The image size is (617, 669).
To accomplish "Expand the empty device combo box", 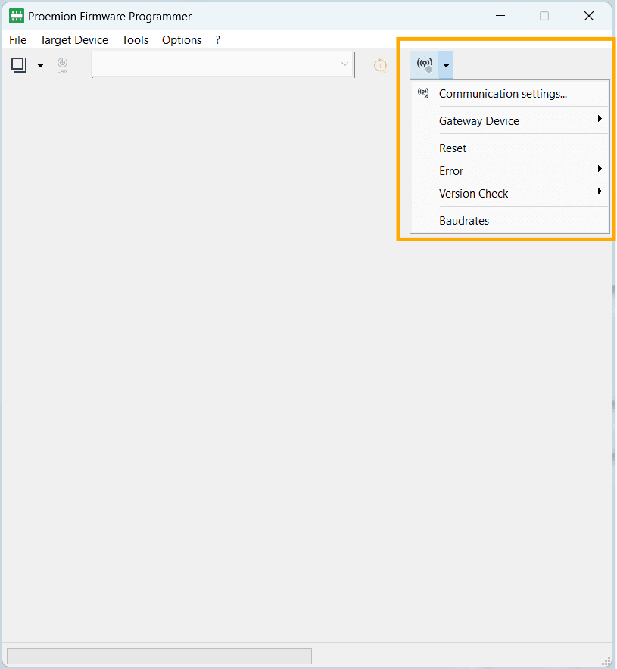I will [x=223, y=65].
